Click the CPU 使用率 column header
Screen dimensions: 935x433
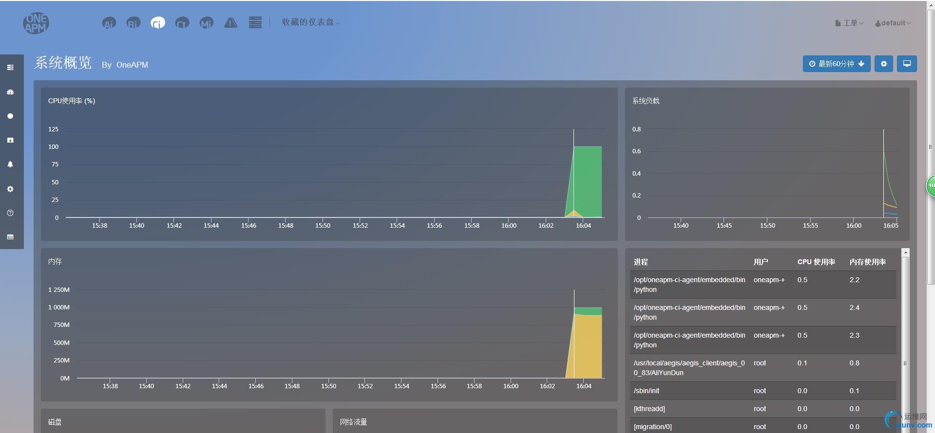point(816,262)
